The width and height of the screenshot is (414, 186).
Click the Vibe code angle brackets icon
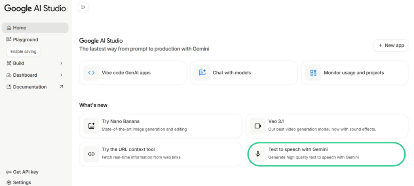click(x=91, y=73)
